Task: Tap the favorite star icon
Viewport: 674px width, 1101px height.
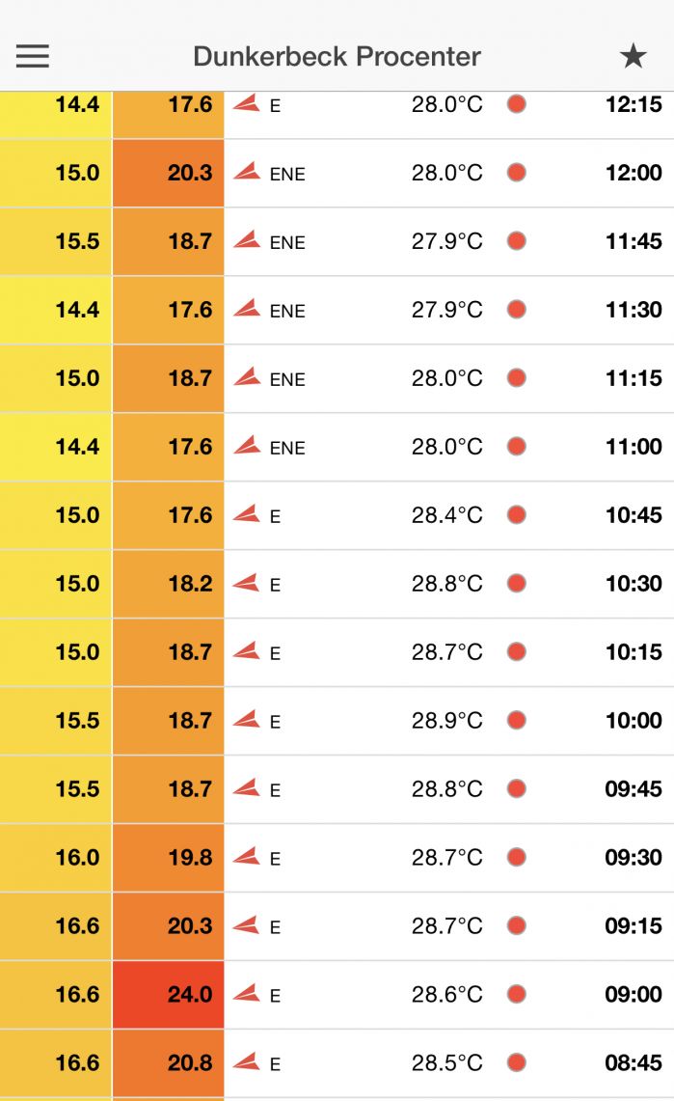Action: tap(633, 56)
